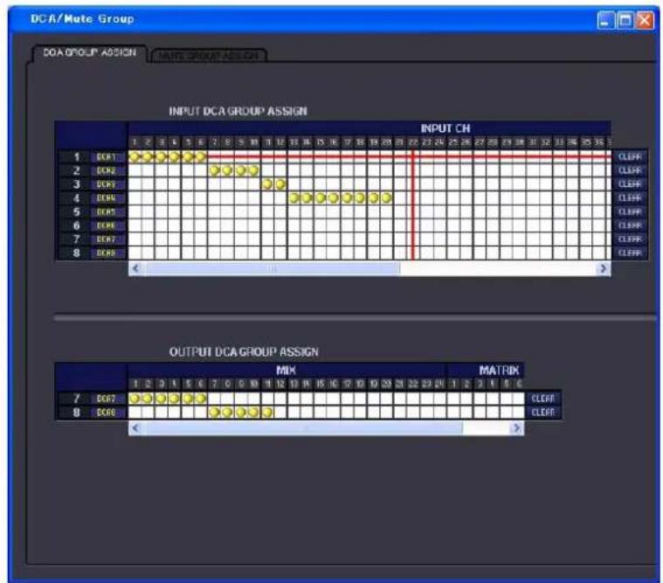Open the MUTE GROUP ASSIGN tab
Image resolution: width=663 pixels, height=583 pixels.
(208, 55)
